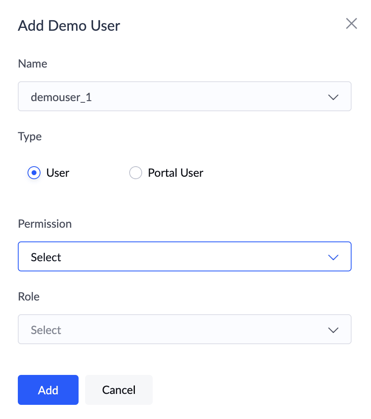Screen dimensions: 371x419
Task: Click the Portal User label text
Action: (176, 173)
